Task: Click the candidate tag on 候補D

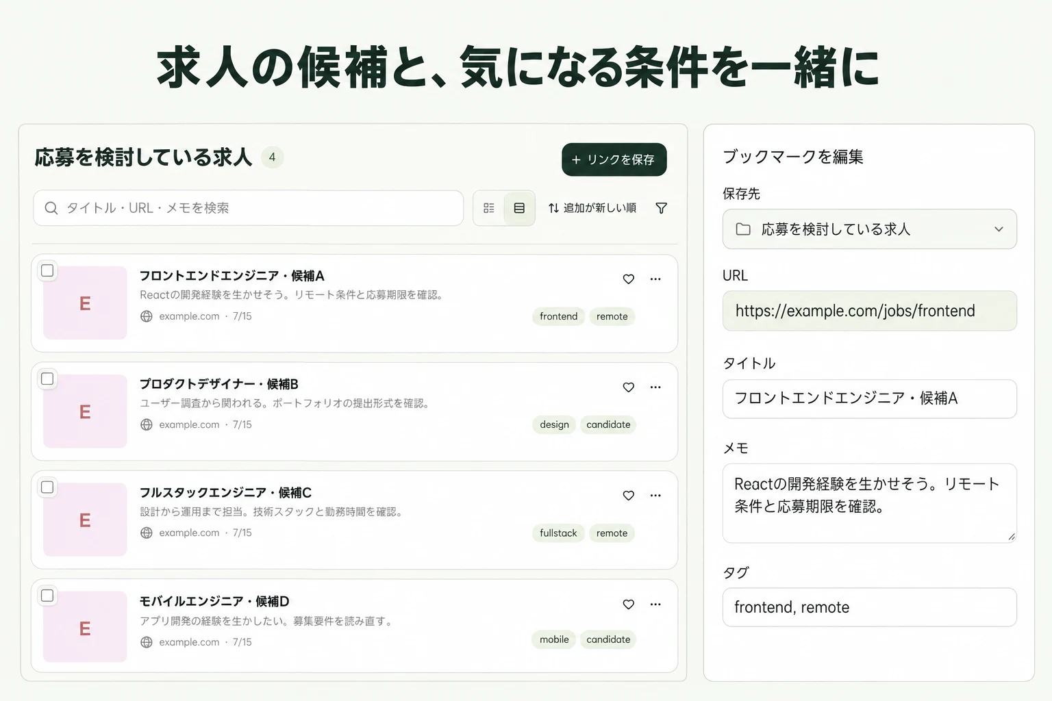Action: (608, 639)
